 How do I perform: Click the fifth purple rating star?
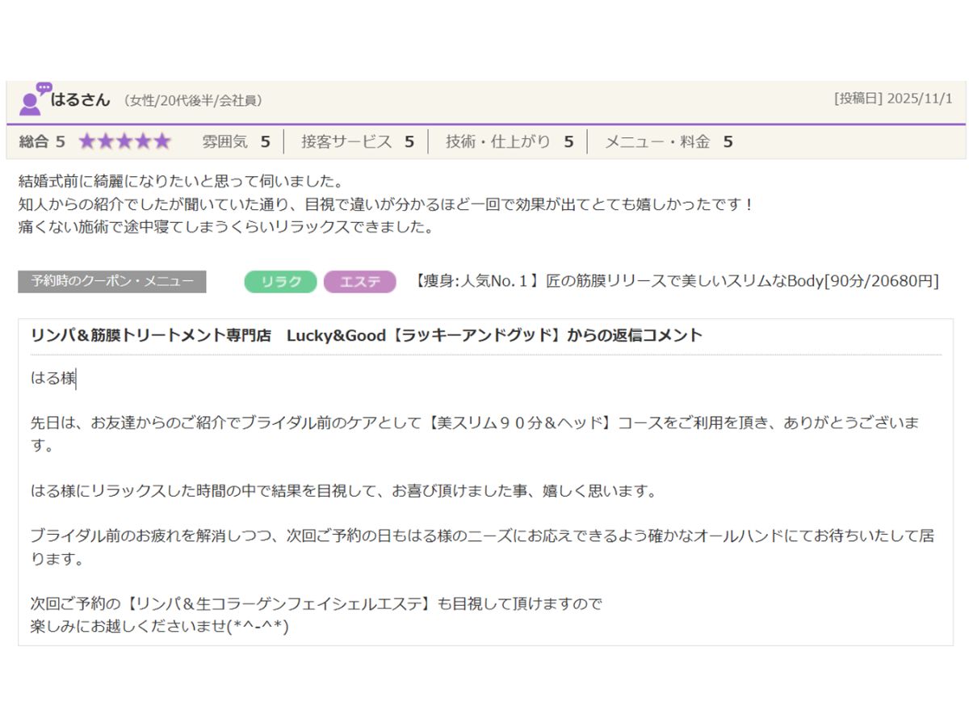click(x=162, y=142)
